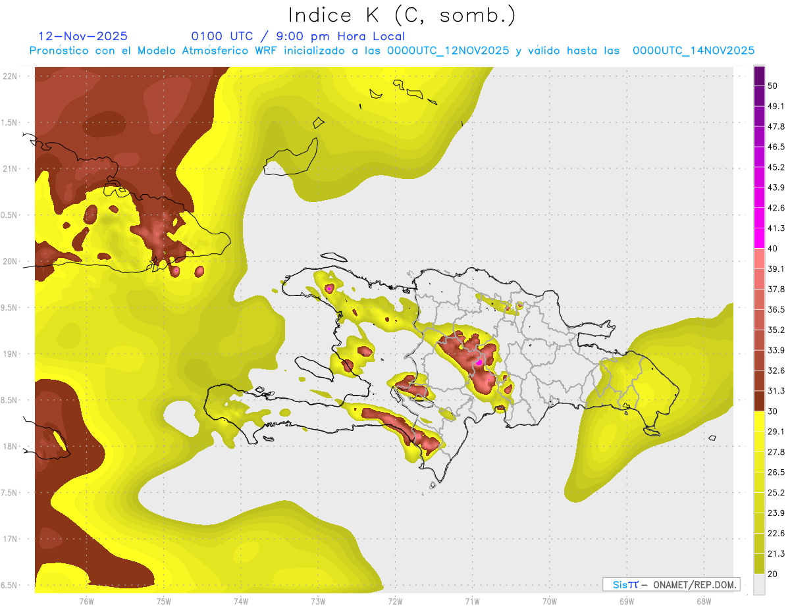Click the colorbar value '39.1'
This screenshot has width=790, height=610.
tap(776, 268)
